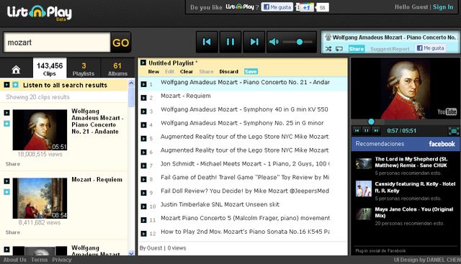The width and height of the screenshot is (461, 264).
Task: Click the ListNPlay logo
Action: [40, 13]
